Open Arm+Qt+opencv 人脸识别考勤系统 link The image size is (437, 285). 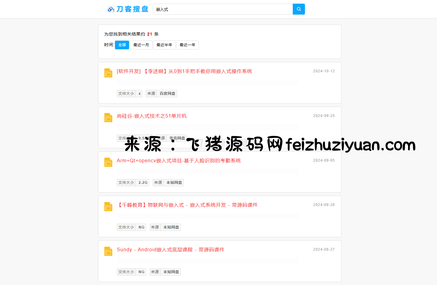(179, 161)
